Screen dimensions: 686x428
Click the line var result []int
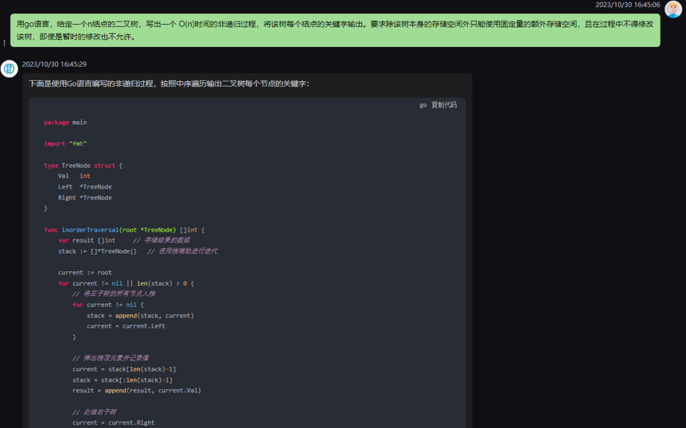click(86, 241)
